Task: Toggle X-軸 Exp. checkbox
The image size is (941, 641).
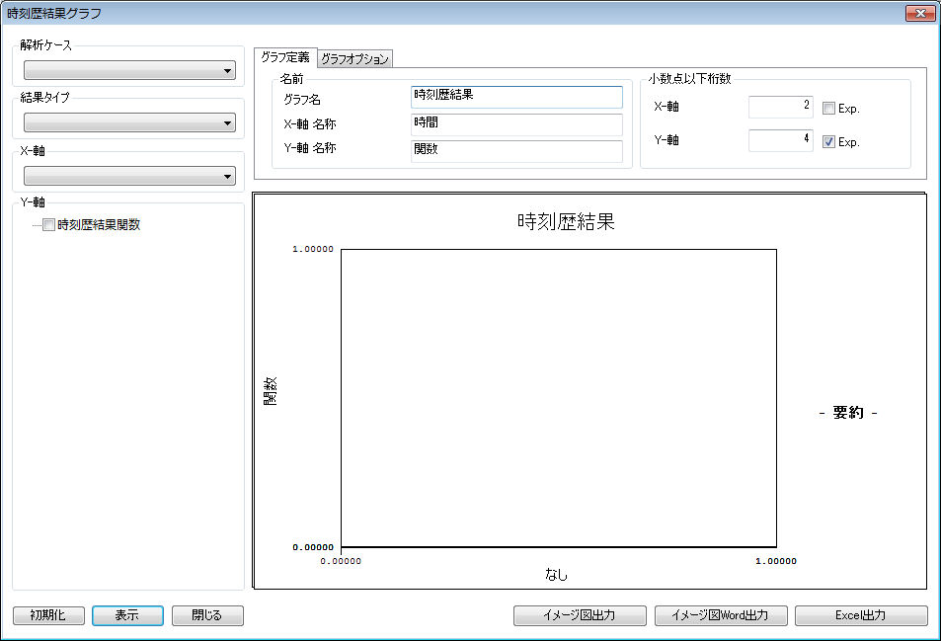Action: coord(828,109)
